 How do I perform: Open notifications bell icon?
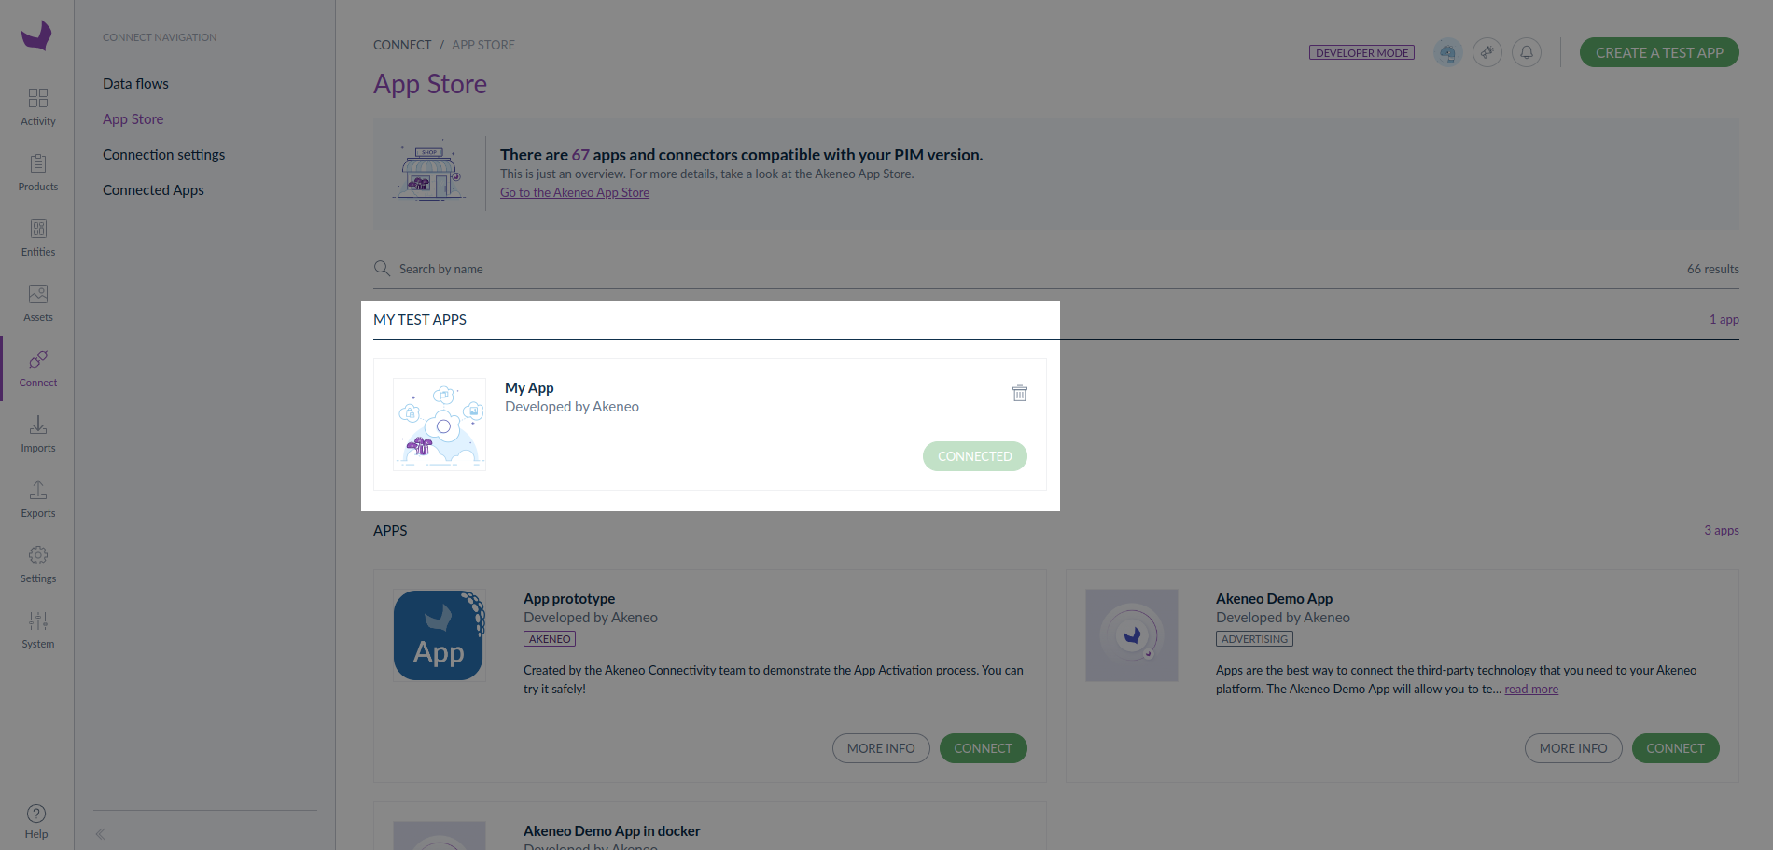[x=1527, y=52]
